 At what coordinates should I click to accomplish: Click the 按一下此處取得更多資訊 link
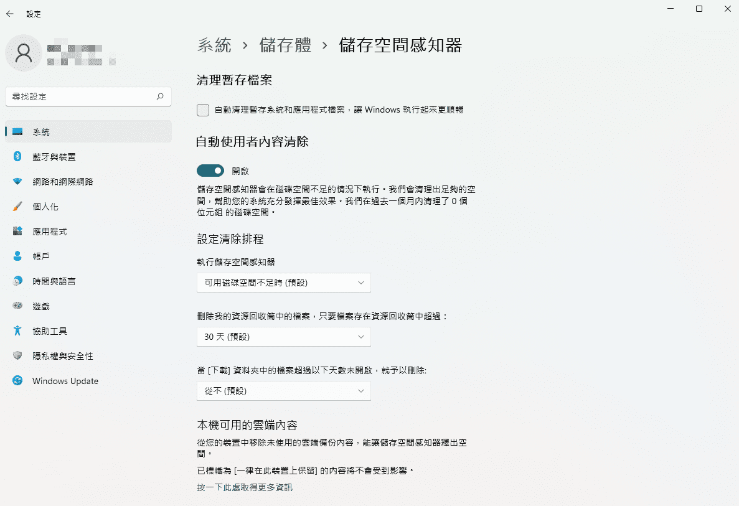tap(245, 487)
